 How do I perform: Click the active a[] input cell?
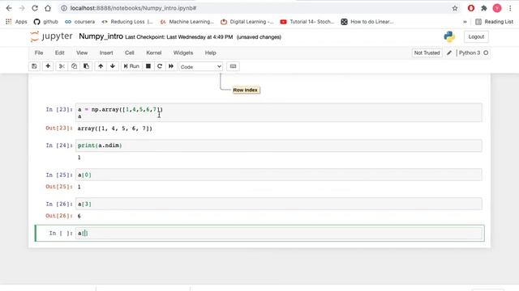click(x=279, y=234)
